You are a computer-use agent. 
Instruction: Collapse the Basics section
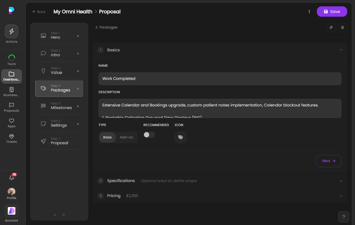tap(341, 50)
